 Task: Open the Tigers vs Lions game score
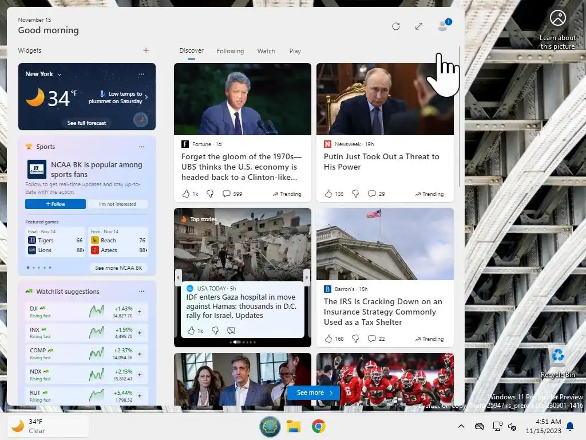point(56,242)
